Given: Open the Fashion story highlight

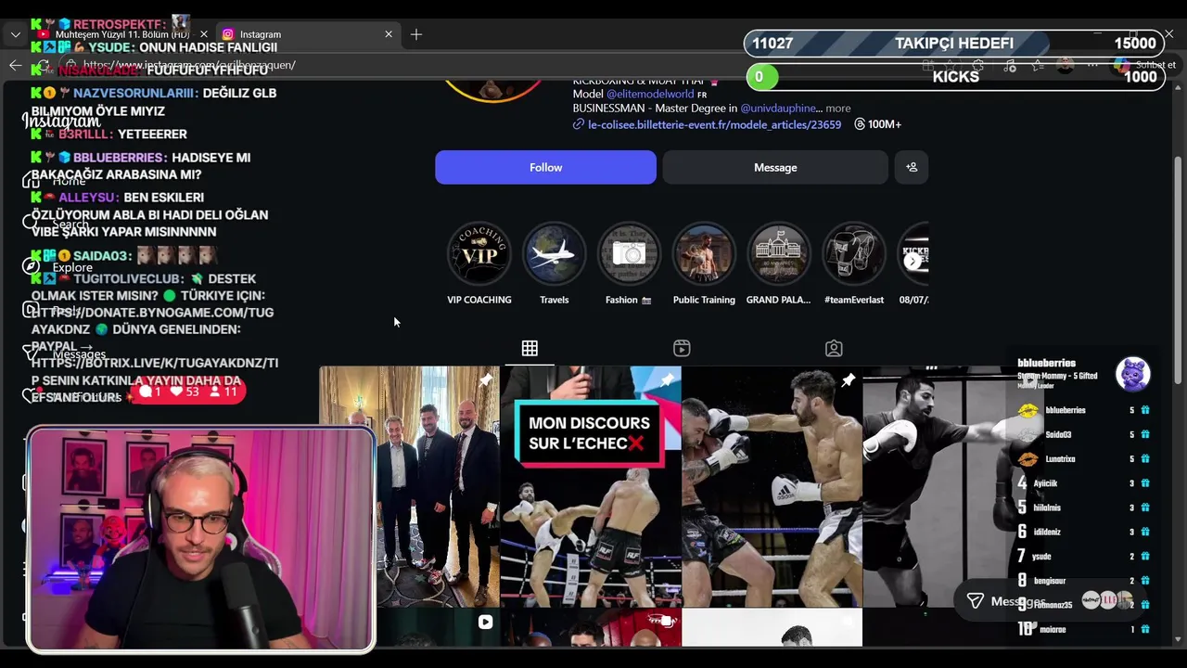Looking at the screenshot, I should [x=629, y=263].
